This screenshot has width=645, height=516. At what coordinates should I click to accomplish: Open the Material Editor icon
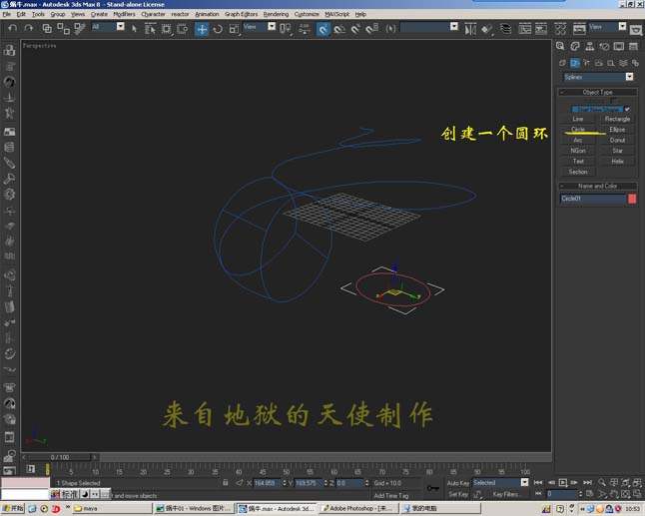pyautogui.click(x=560, y=28)
